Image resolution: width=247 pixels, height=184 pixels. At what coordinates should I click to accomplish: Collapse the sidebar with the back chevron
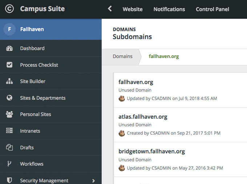point(110,9)
